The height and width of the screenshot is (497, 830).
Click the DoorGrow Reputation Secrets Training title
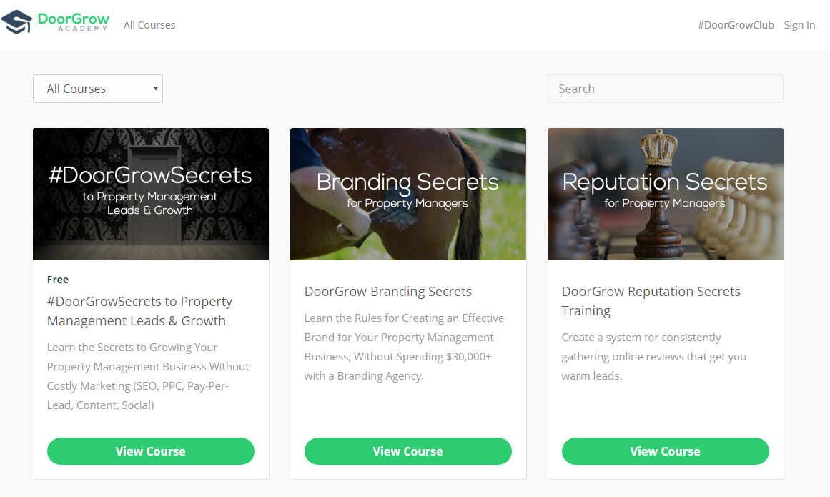click(651, 301)
